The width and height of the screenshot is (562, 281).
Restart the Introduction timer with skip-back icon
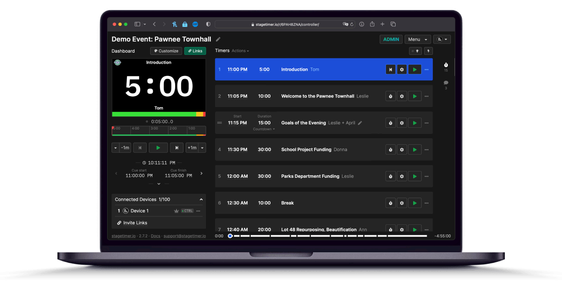(390, 69)
